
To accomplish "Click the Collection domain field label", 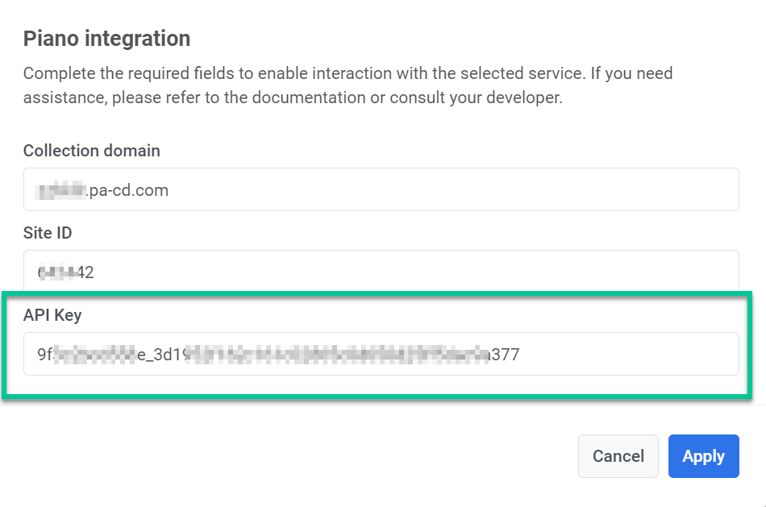I will [x=91, y=151].
